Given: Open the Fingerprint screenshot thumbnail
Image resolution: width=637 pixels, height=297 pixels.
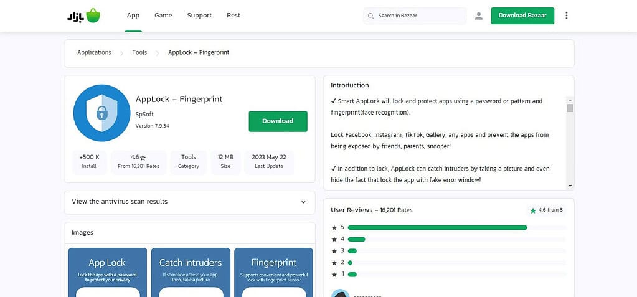Looking at the screenshot, I should click(x=274, y=272).
